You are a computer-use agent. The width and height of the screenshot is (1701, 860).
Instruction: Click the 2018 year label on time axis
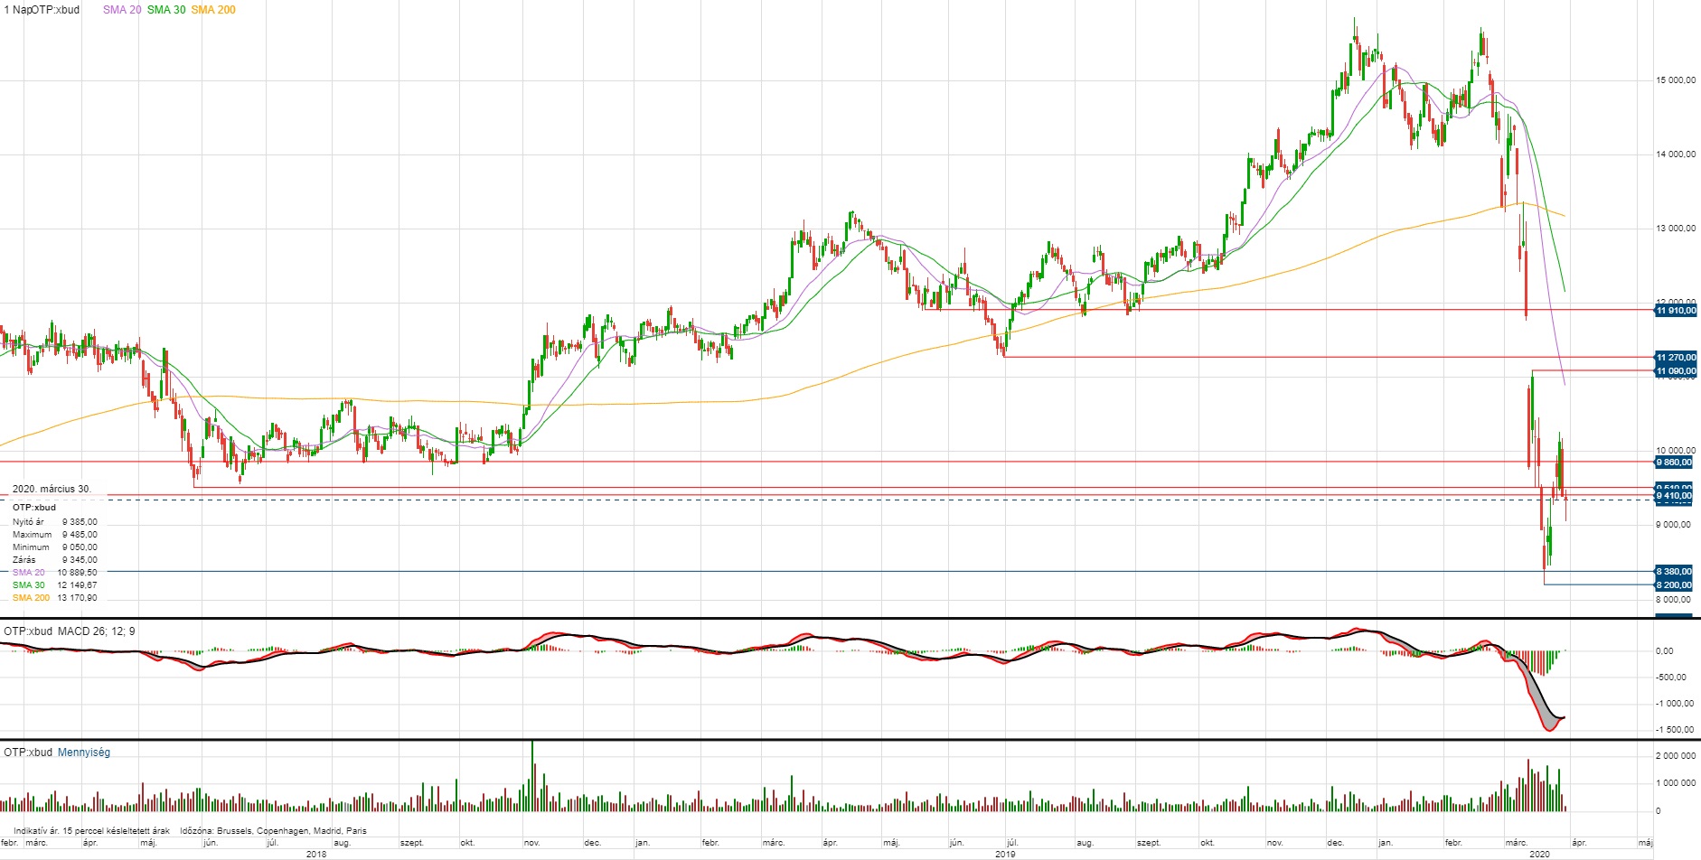click(316, 854)
